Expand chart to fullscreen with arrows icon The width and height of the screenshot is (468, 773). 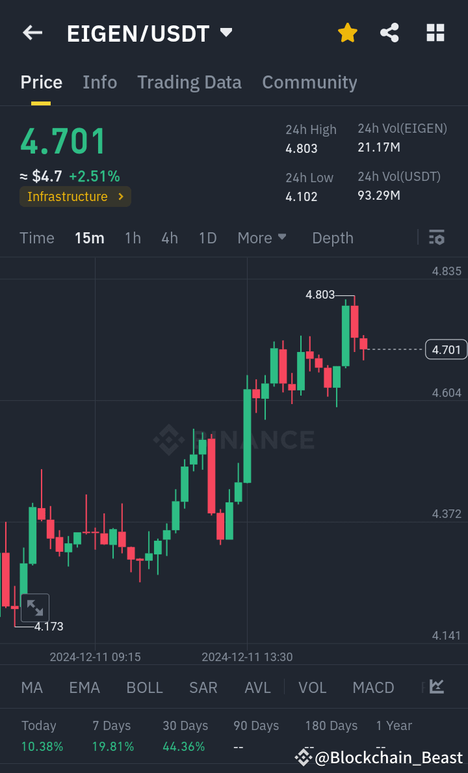pos(35,607)
